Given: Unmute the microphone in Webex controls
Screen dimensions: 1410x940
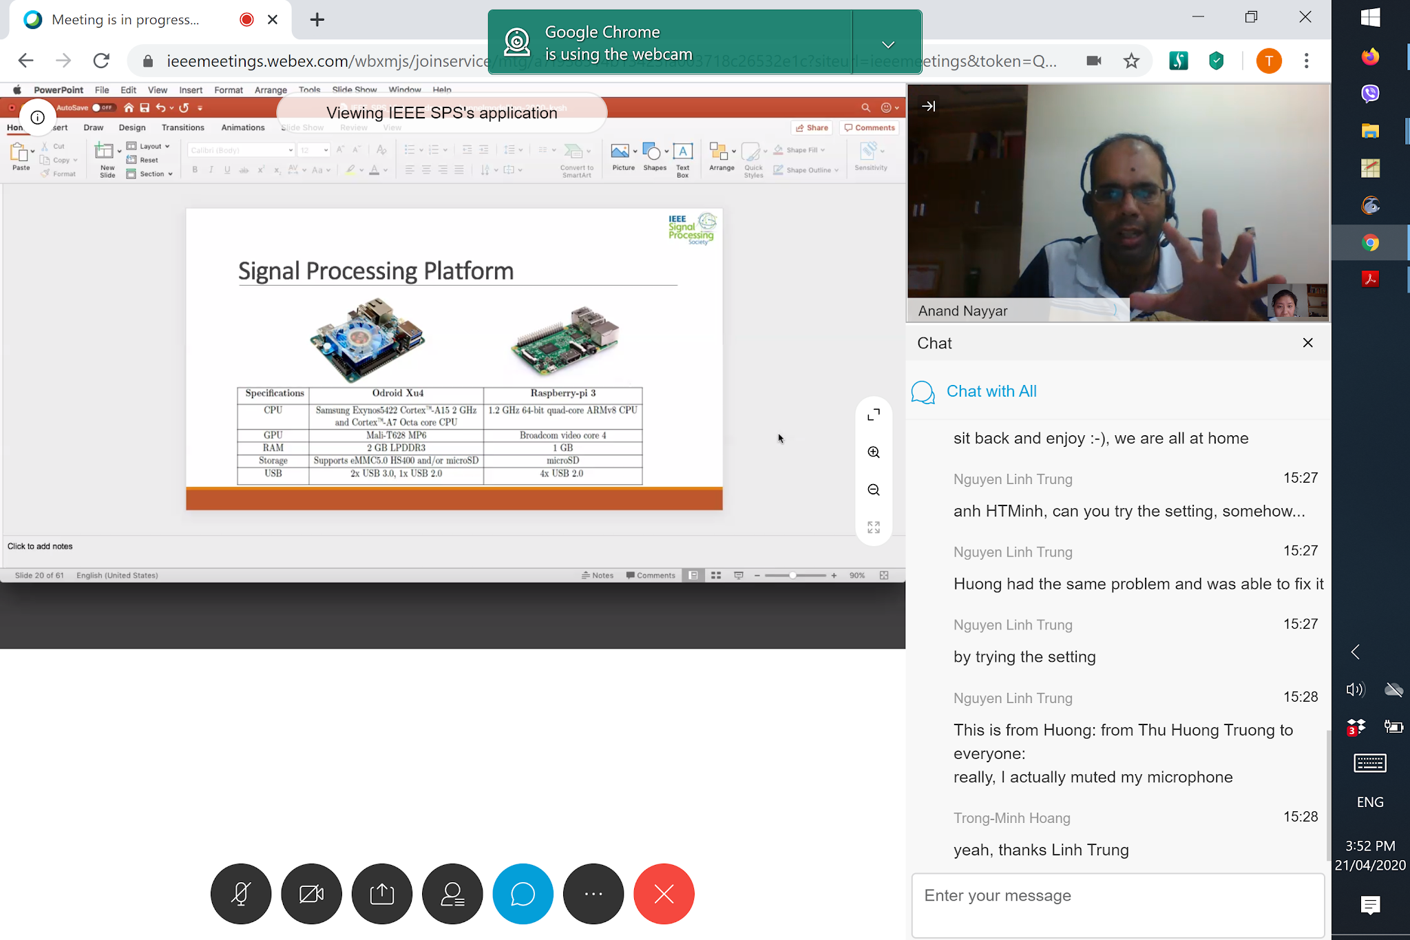Looking at the screenshot, I should [x=241, y=894].
